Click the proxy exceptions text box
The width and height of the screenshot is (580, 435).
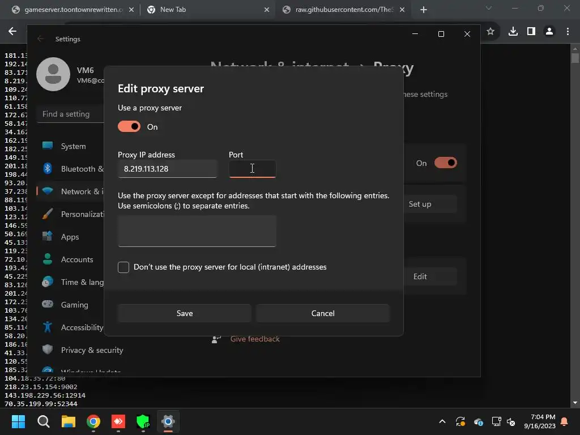pos(197,231)
